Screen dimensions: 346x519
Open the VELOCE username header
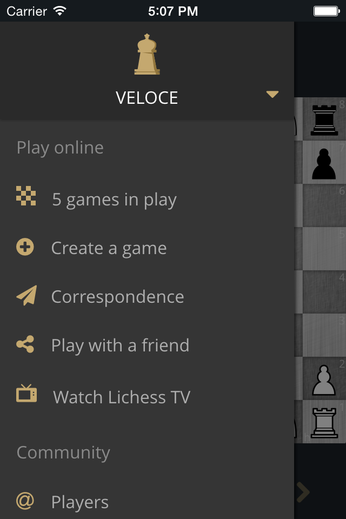pyautogui.click(x=147, y=98)
